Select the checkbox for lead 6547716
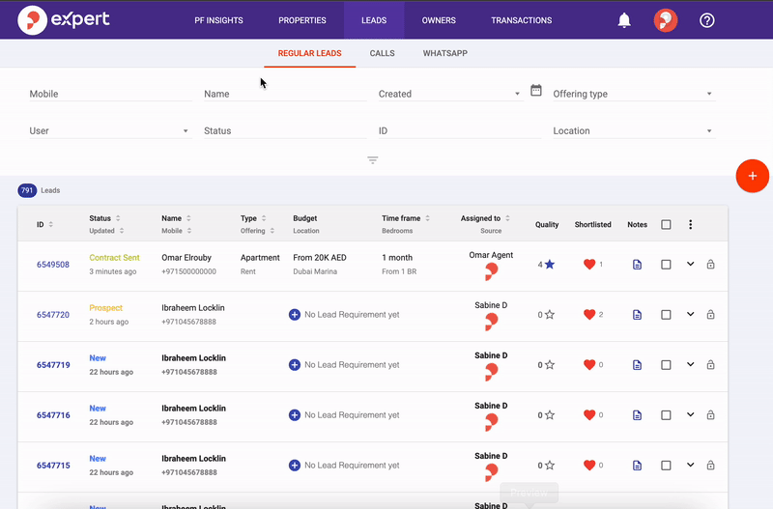 (666, 415)
